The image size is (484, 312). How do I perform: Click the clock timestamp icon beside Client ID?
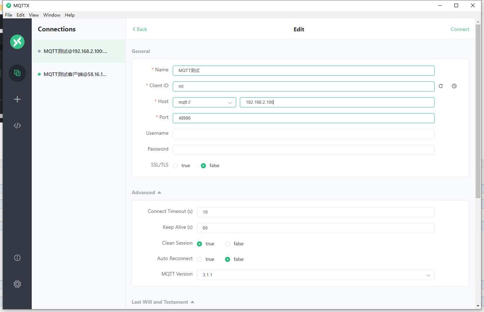454,86
